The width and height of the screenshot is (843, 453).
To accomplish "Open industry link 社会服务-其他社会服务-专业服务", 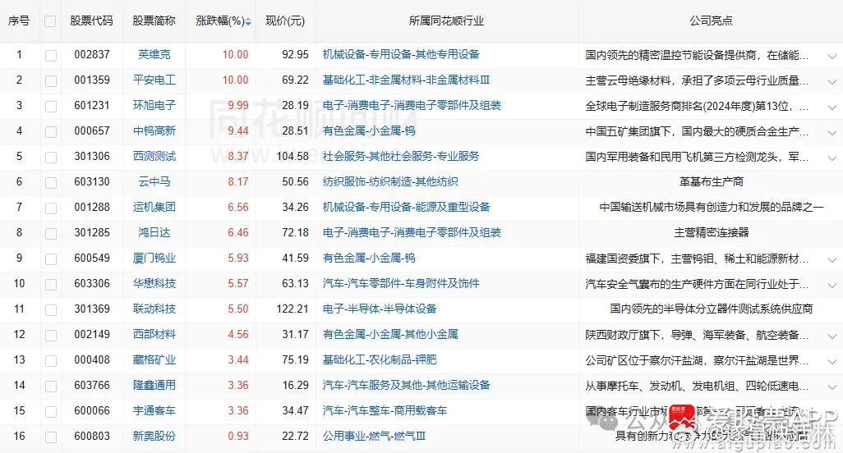I will click(x=401, y=156).
